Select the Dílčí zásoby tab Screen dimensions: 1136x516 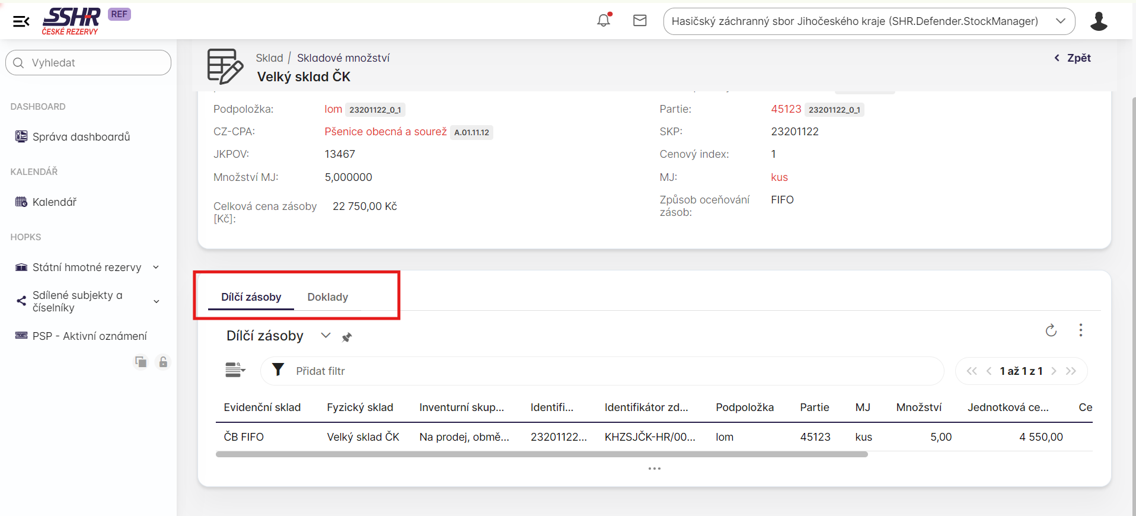pos(251,297)
